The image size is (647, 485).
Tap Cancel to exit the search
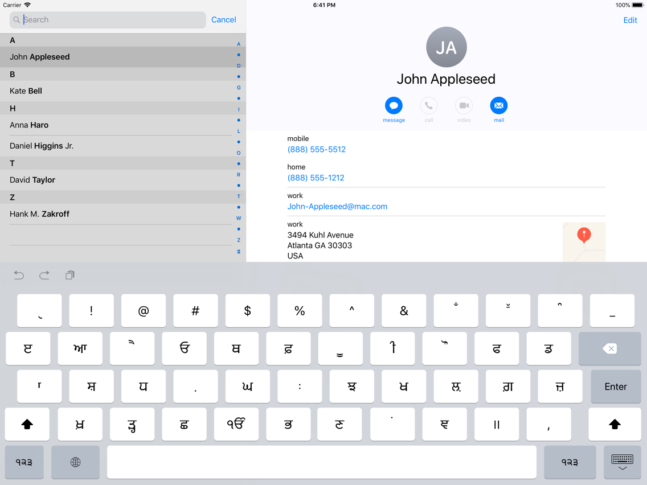223,19
